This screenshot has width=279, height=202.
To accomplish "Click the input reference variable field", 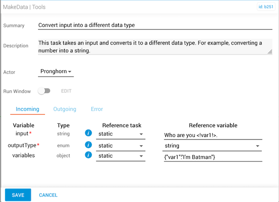I will (x=213, y=135).
